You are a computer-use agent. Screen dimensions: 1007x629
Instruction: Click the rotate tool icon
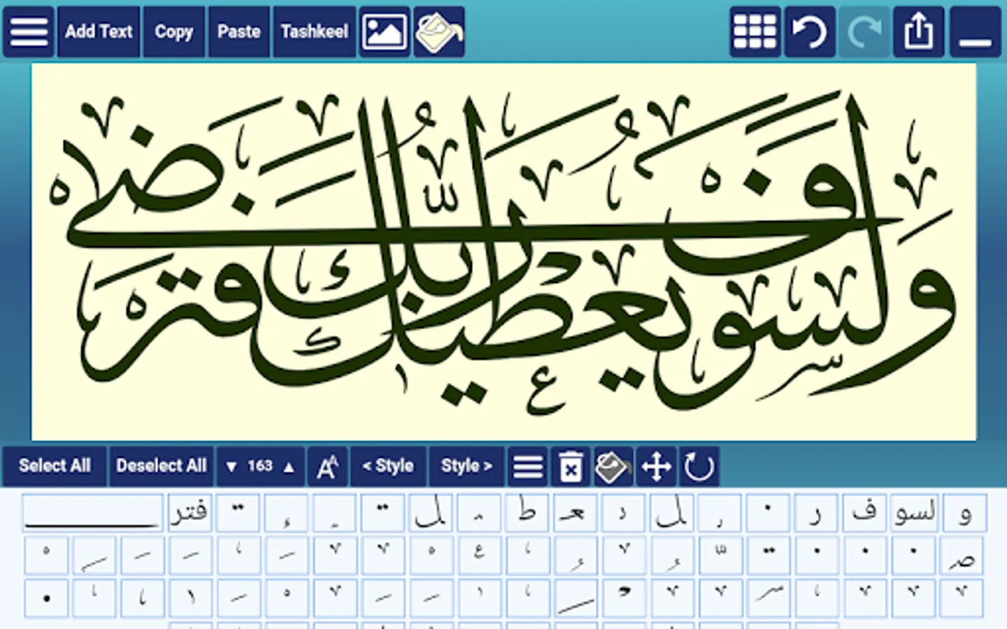point(698,466)
